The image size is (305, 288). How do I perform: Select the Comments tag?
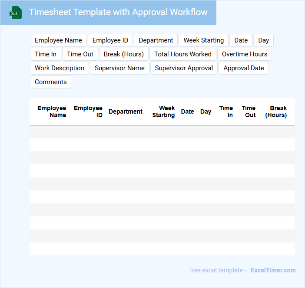[x=50, y=82]
